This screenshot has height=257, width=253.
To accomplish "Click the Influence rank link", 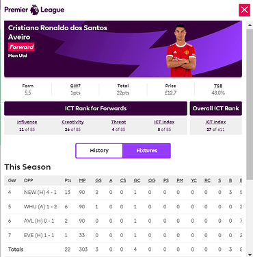I will click(27, 122).
